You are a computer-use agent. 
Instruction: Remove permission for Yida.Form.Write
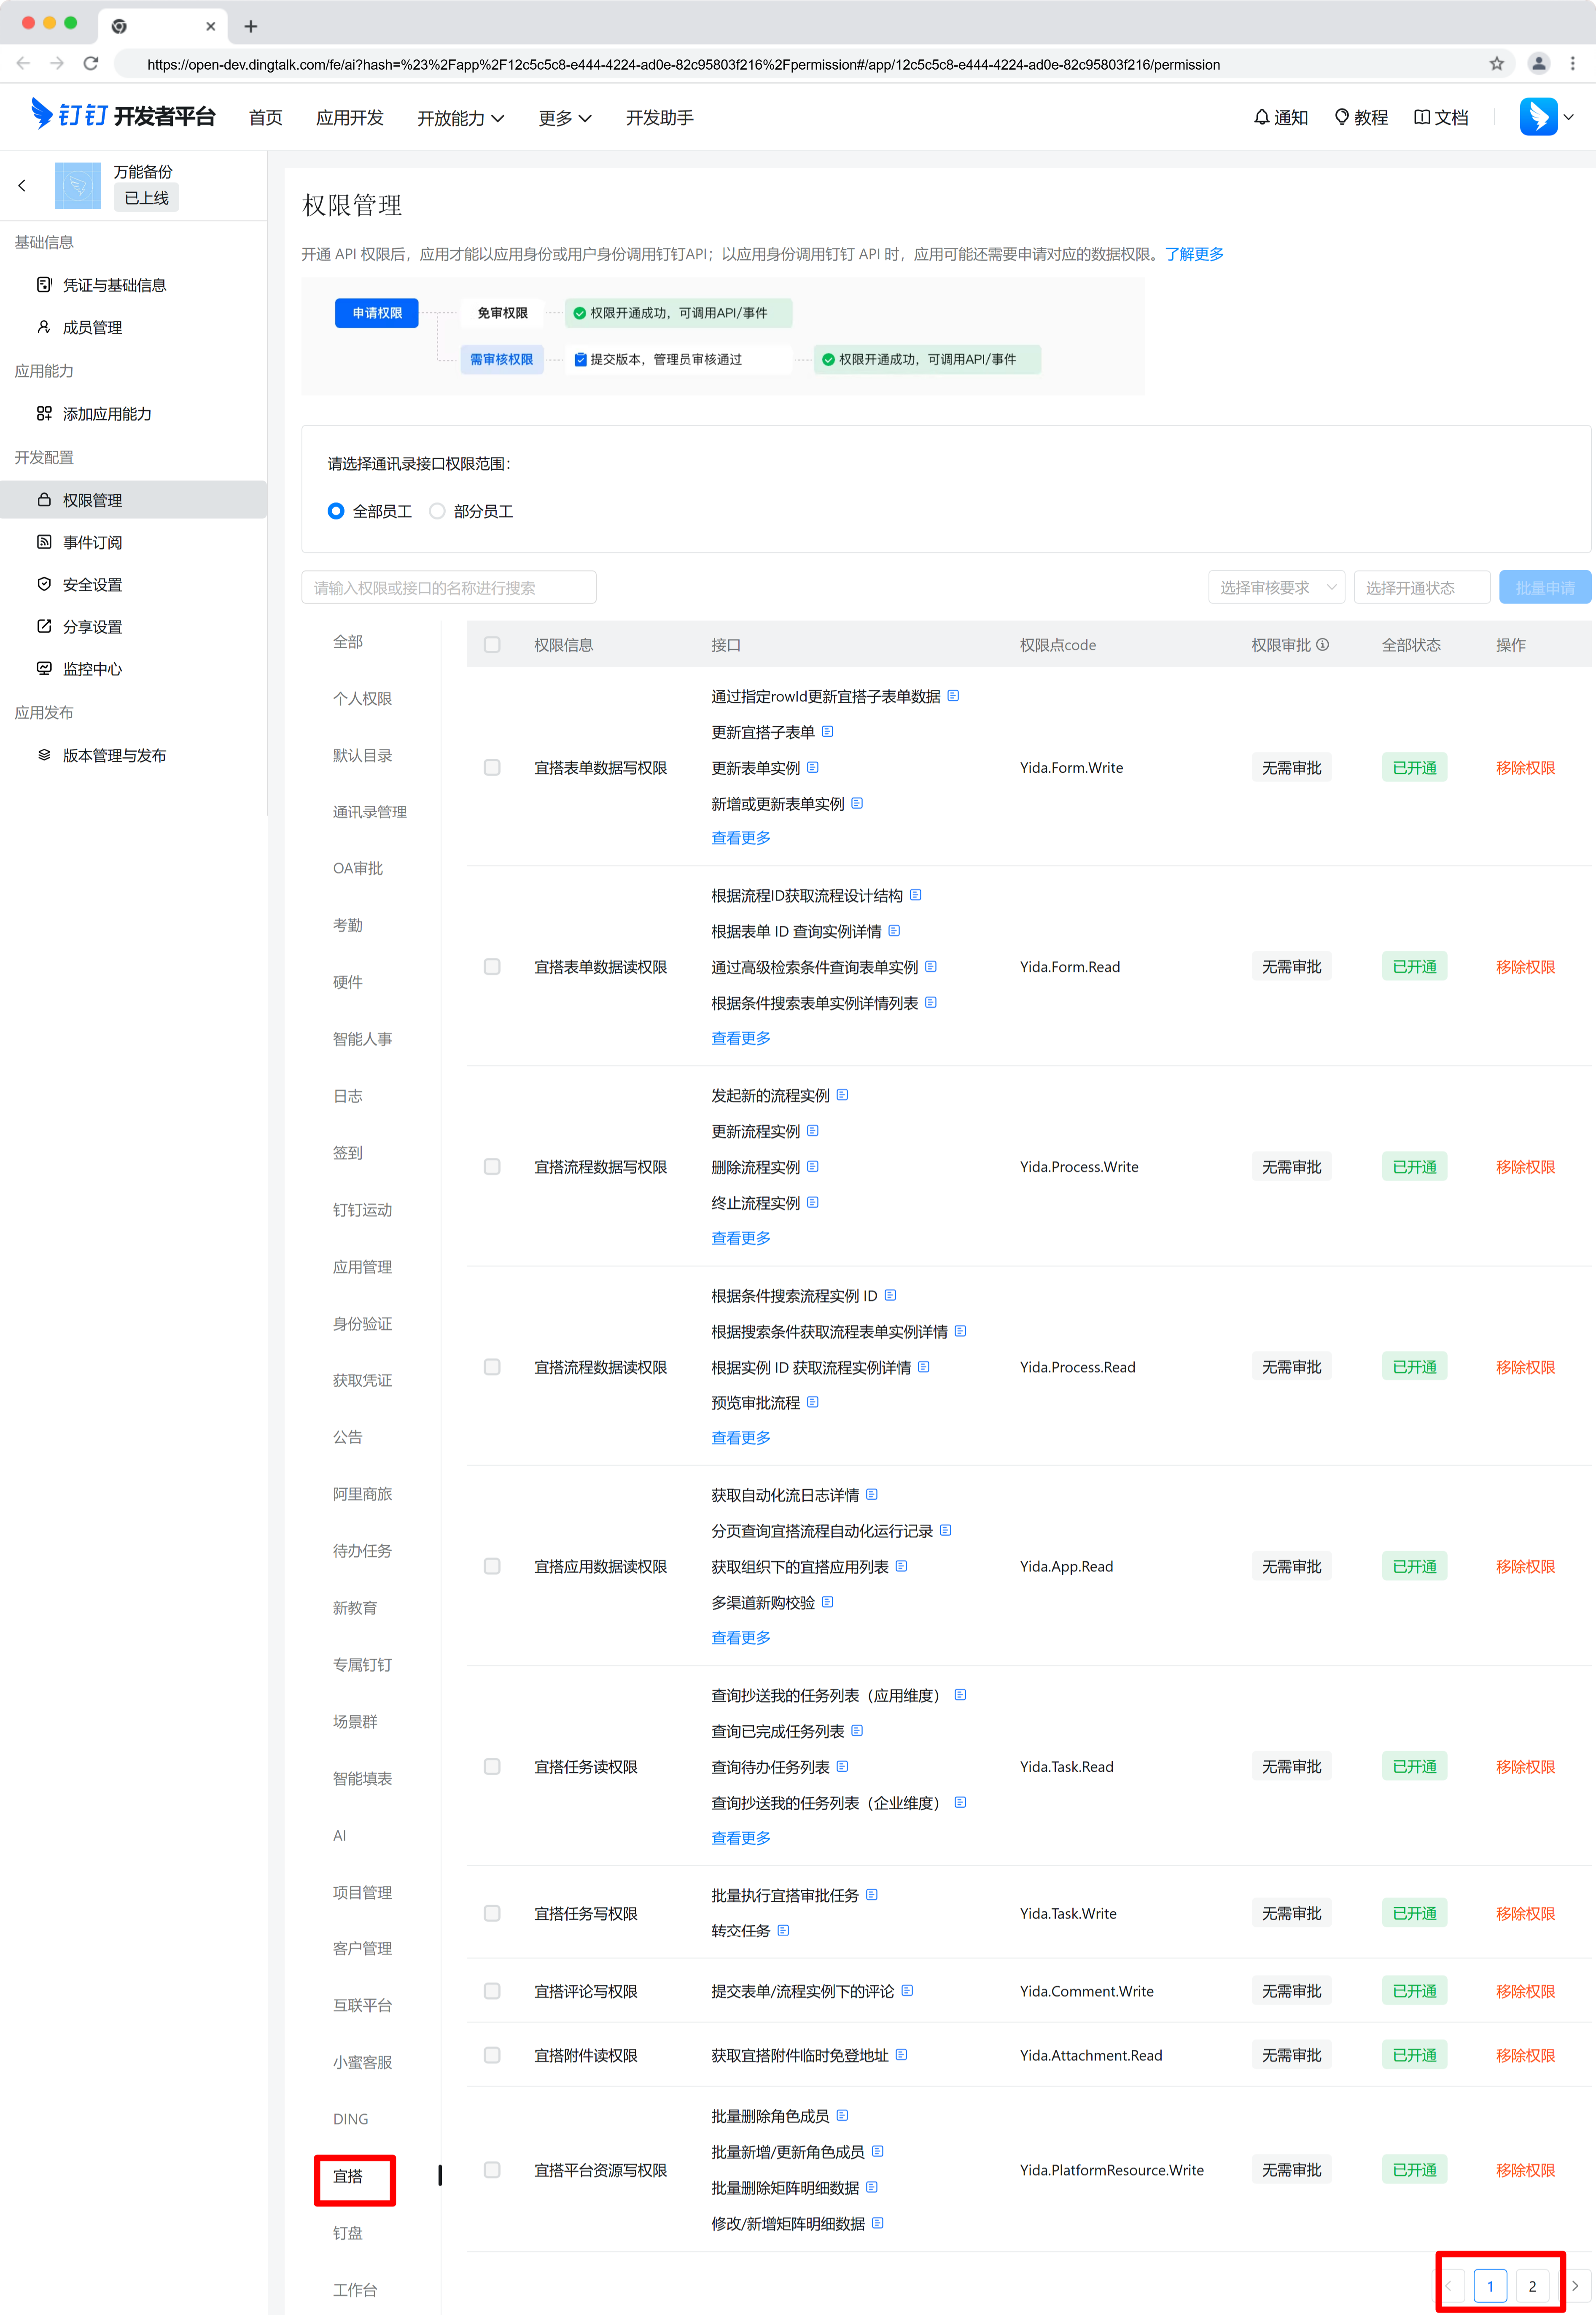pyautogui.click(x=1525, y=768)
